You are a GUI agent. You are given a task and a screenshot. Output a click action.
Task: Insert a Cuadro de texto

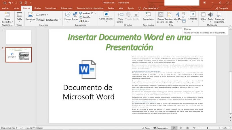pos(161,18)
